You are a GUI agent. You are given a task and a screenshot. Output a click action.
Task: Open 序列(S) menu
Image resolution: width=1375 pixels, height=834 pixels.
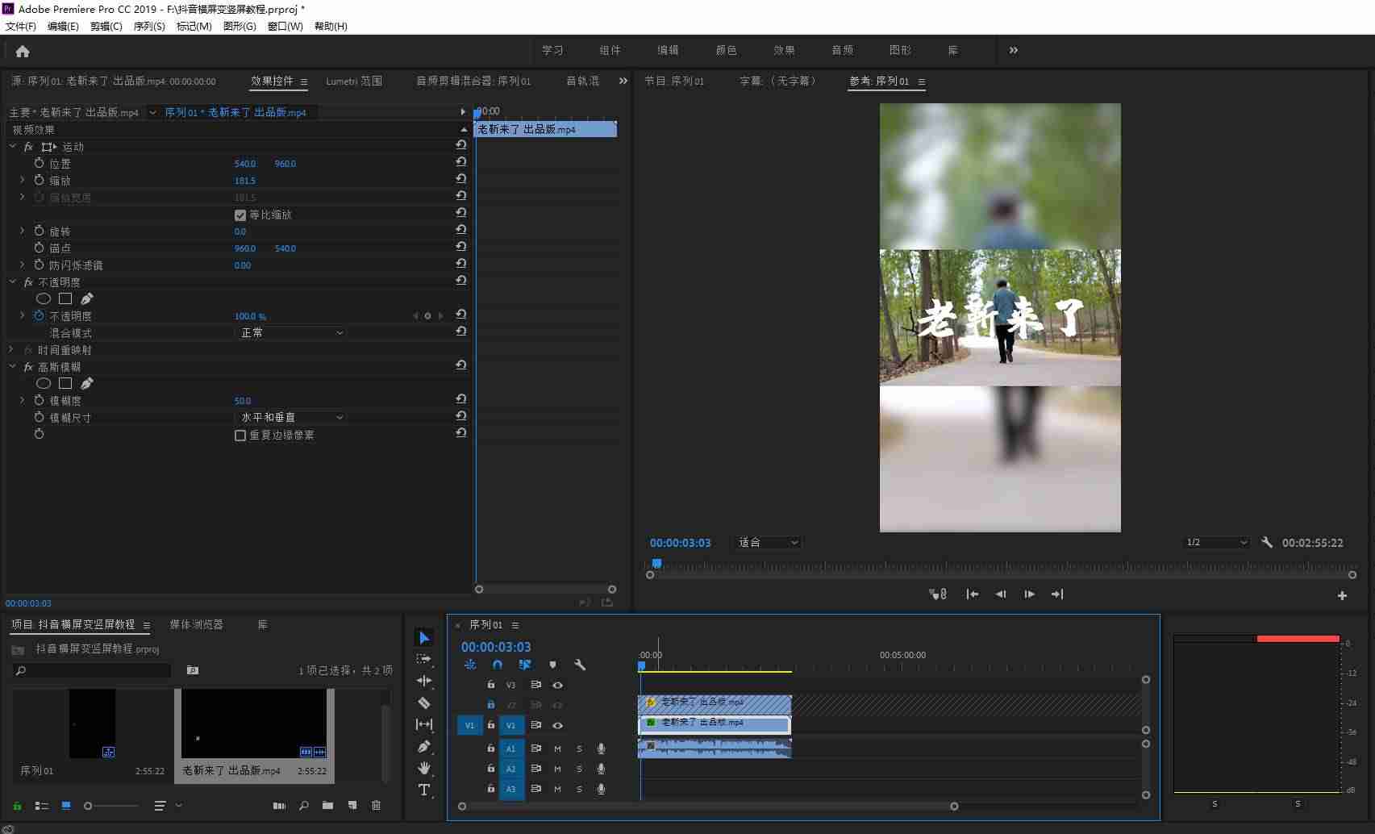coord(149,26)
